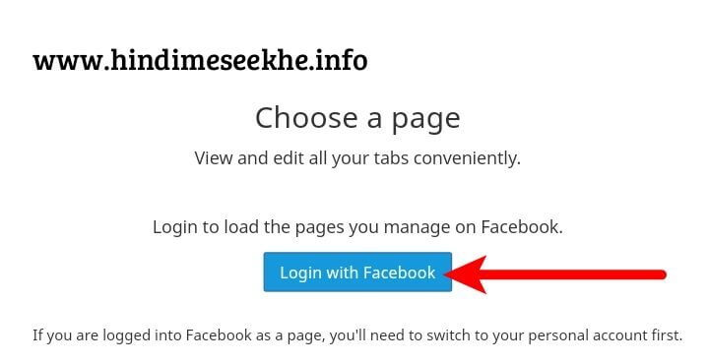This screenshot has width=708, height=364.
Task: Click the Choose a page heading
Action: 357,118
